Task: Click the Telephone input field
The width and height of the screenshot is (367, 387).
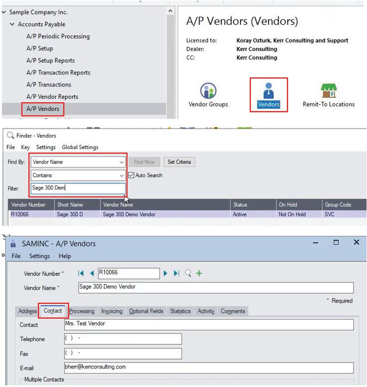Action: tap(123, 339)
